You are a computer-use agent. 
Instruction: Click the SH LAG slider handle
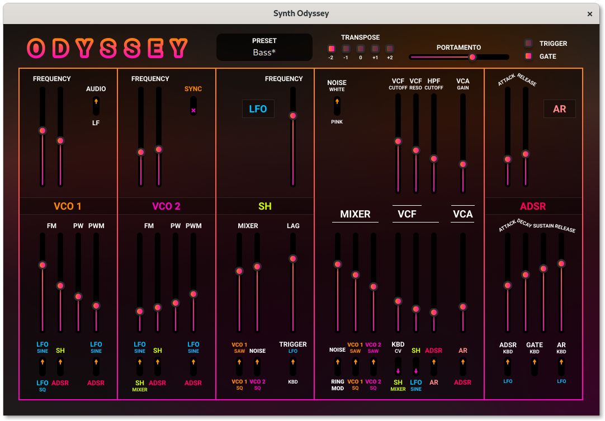(293, 258)
